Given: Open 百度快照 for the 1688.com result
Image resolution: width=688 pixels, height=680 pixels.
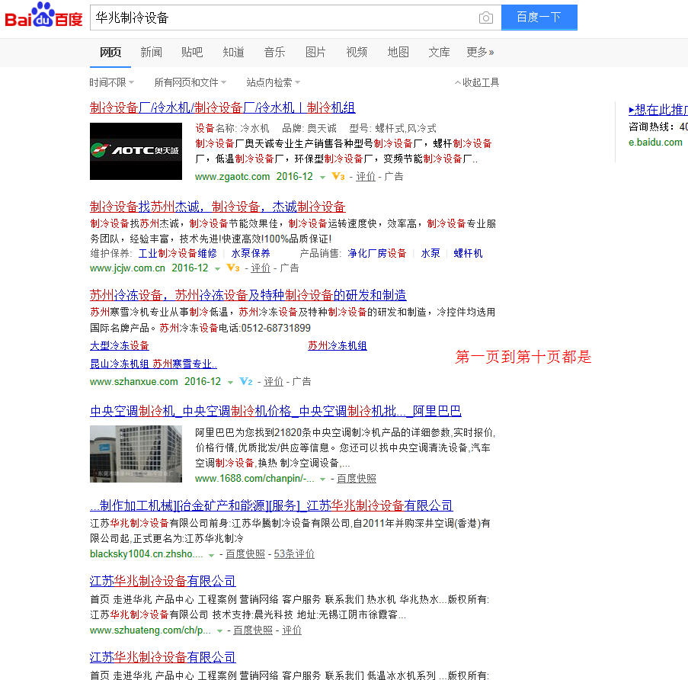Looking at the screenshot, I should 357,479.
